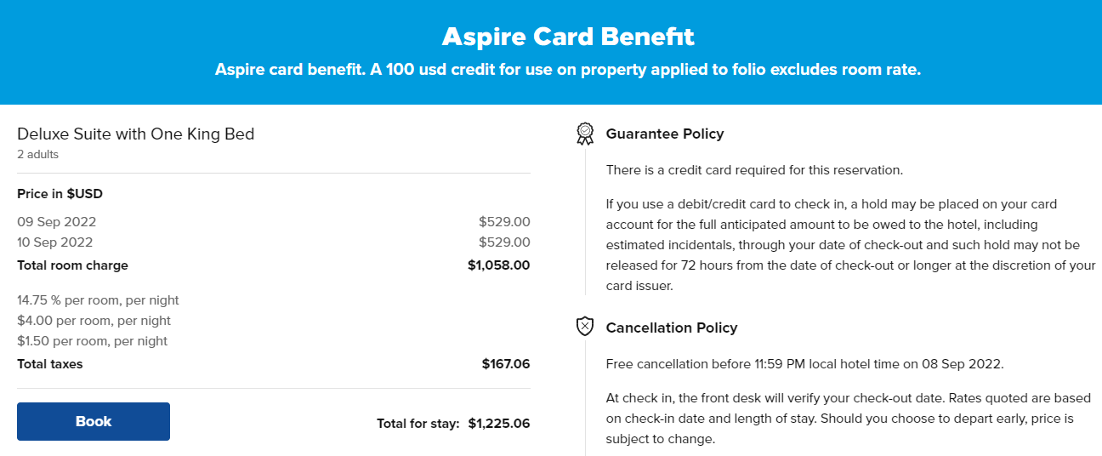Screen dimensions: 1102x456
Task: Click the Total room charge amount $1,058.00
Action: coord(499,265)
